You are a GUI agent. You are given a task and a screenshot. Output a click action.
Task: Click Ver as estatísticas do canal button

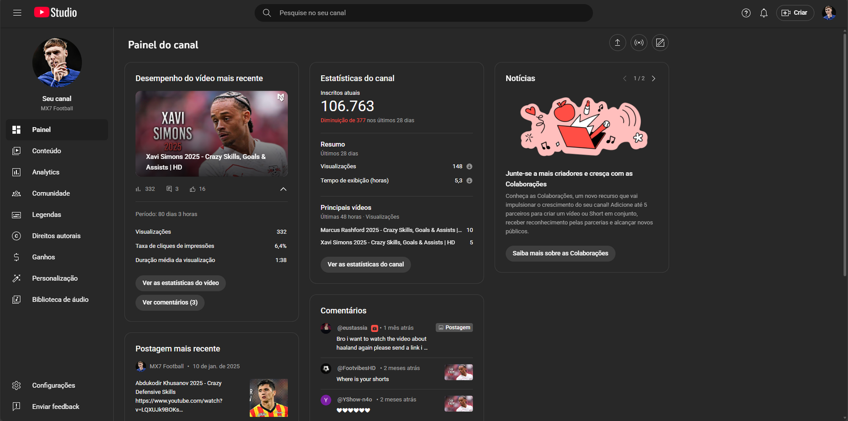(x=365, y=264)
